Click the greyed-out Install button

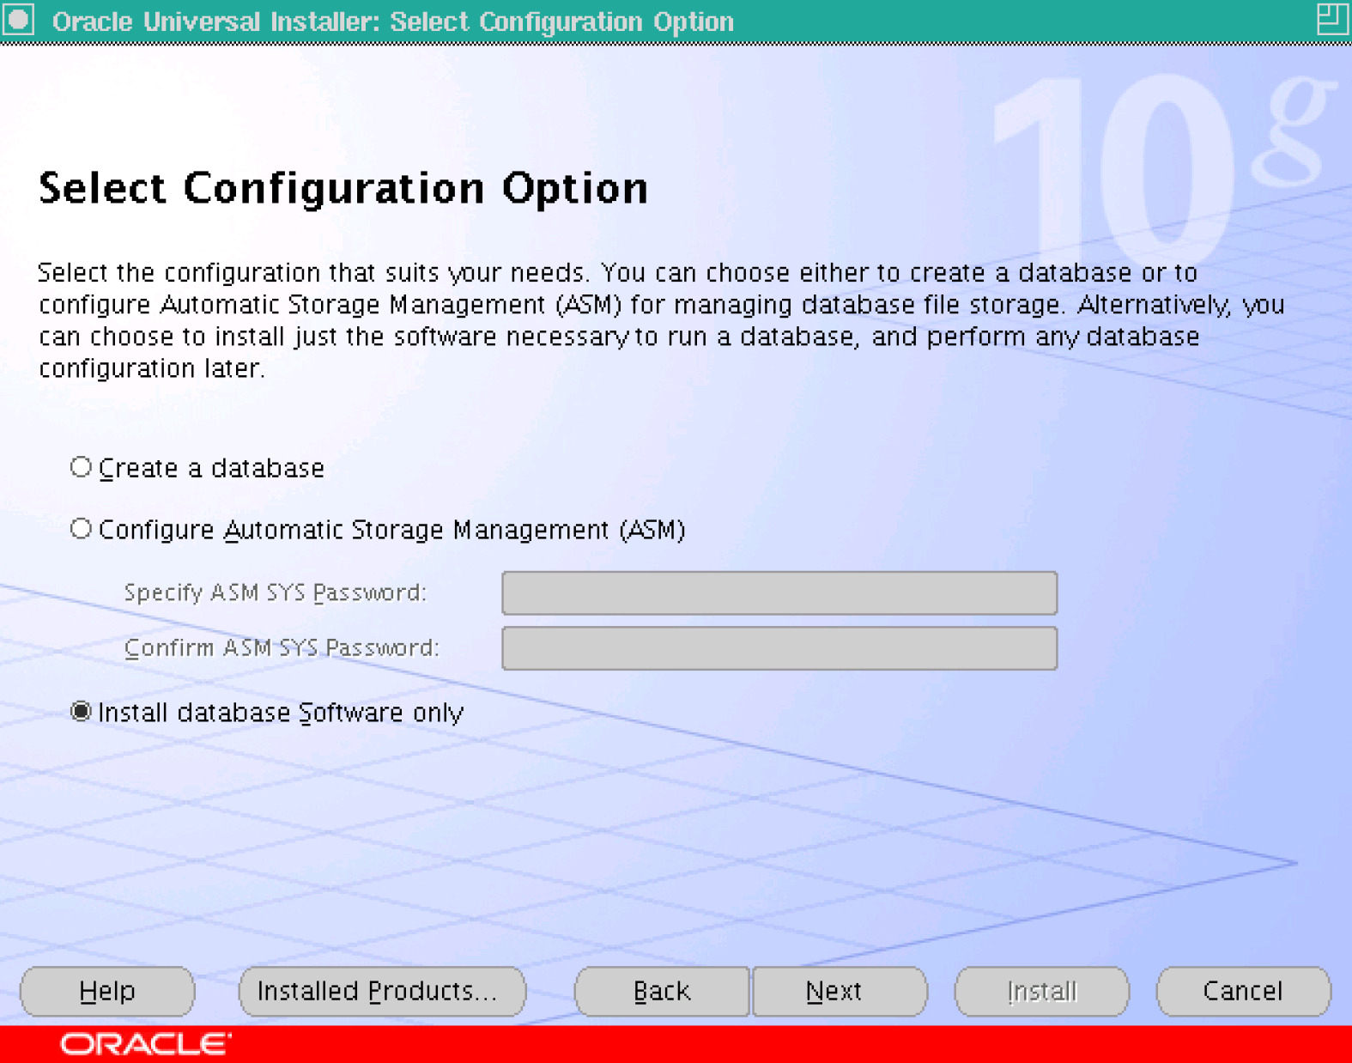[x=1042, y=992]
